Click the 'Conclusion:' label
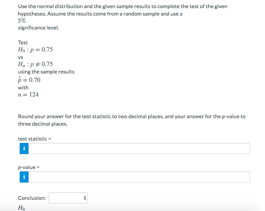Screen dimensions: 265x211 point(32,198)
